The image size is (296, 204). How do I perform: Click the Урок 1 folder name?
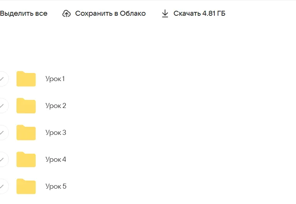55,79
